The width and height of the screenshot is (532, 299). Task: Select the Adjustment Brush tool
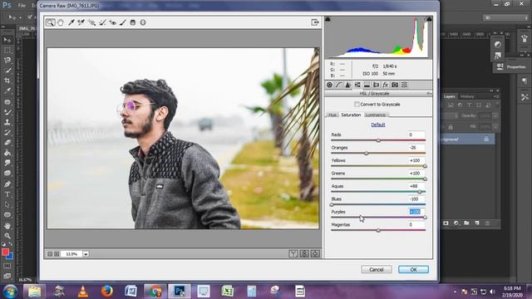[x=123, y=22]
